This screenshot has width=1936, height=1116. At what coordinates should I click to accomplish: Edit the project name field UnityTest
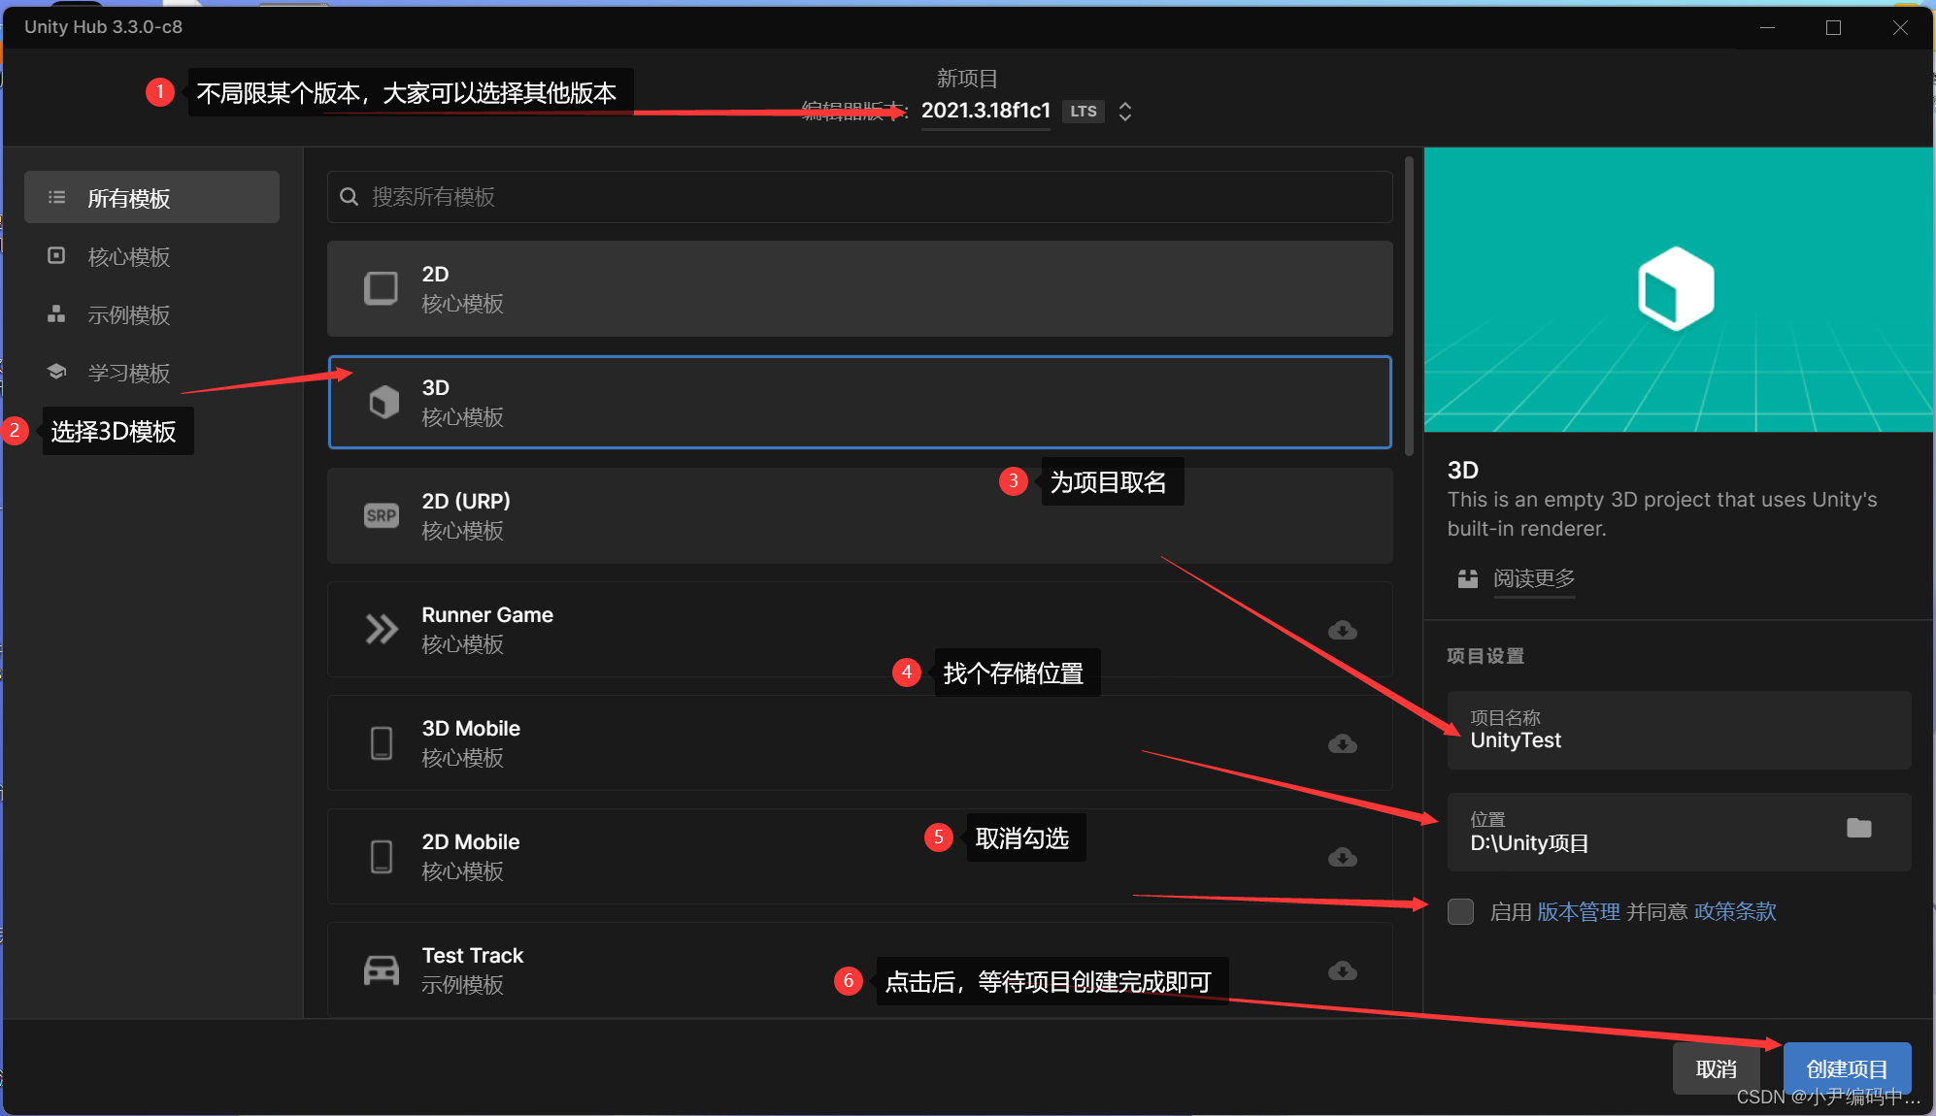tap(1679, 731)
